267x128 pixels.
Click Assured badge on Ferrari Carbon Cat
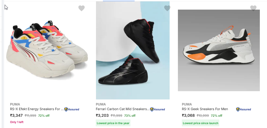(x=157, y=109)
